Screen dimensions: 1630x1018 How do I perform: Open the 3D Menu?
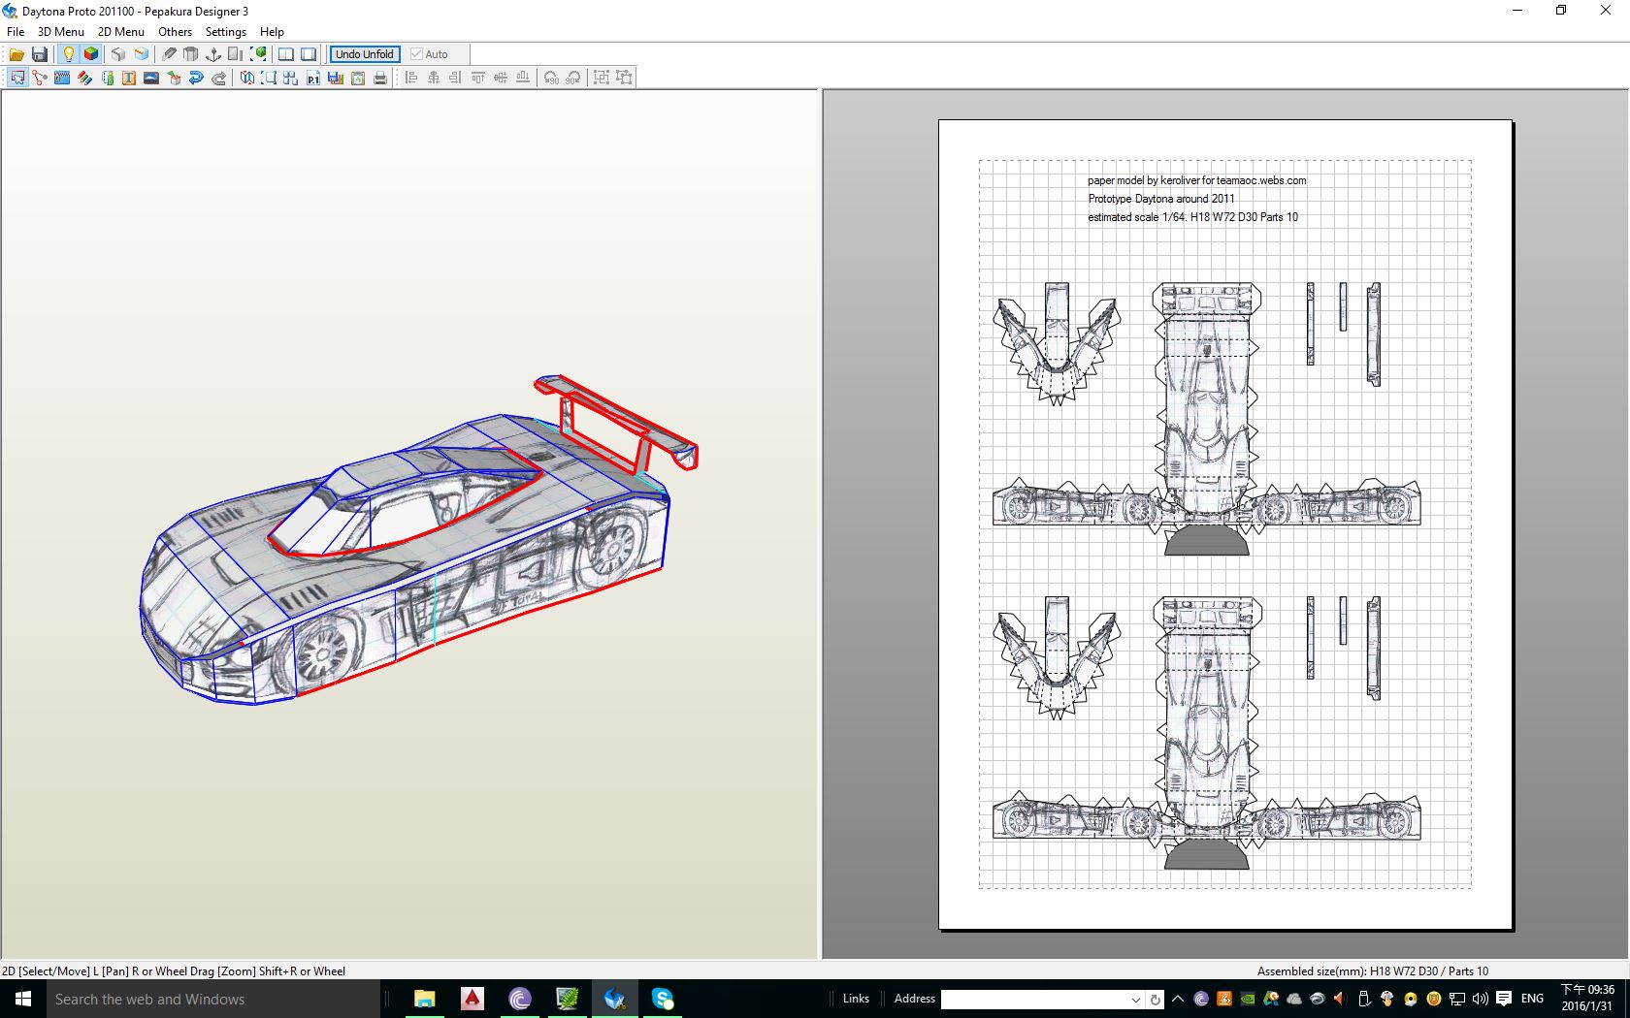[60, 31]
